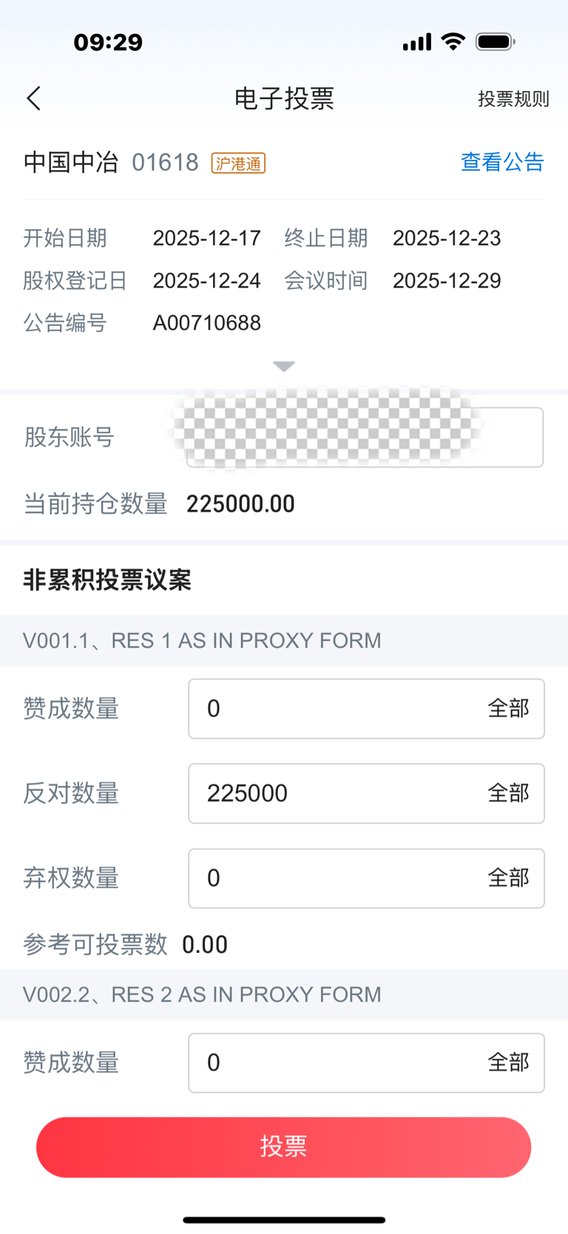This screenshot has width=568, height=1234.
Task: Expand details with the gray down triangle
Action: click(284, 366)
